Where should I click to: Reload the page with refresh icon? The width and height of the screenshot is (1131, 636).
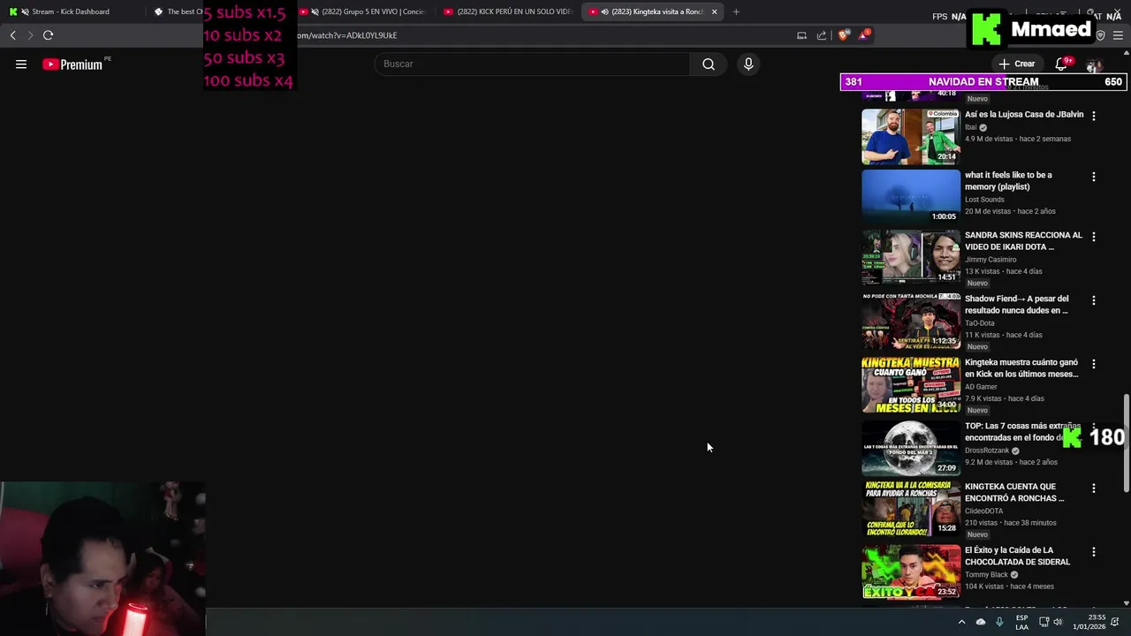(48, 35)
